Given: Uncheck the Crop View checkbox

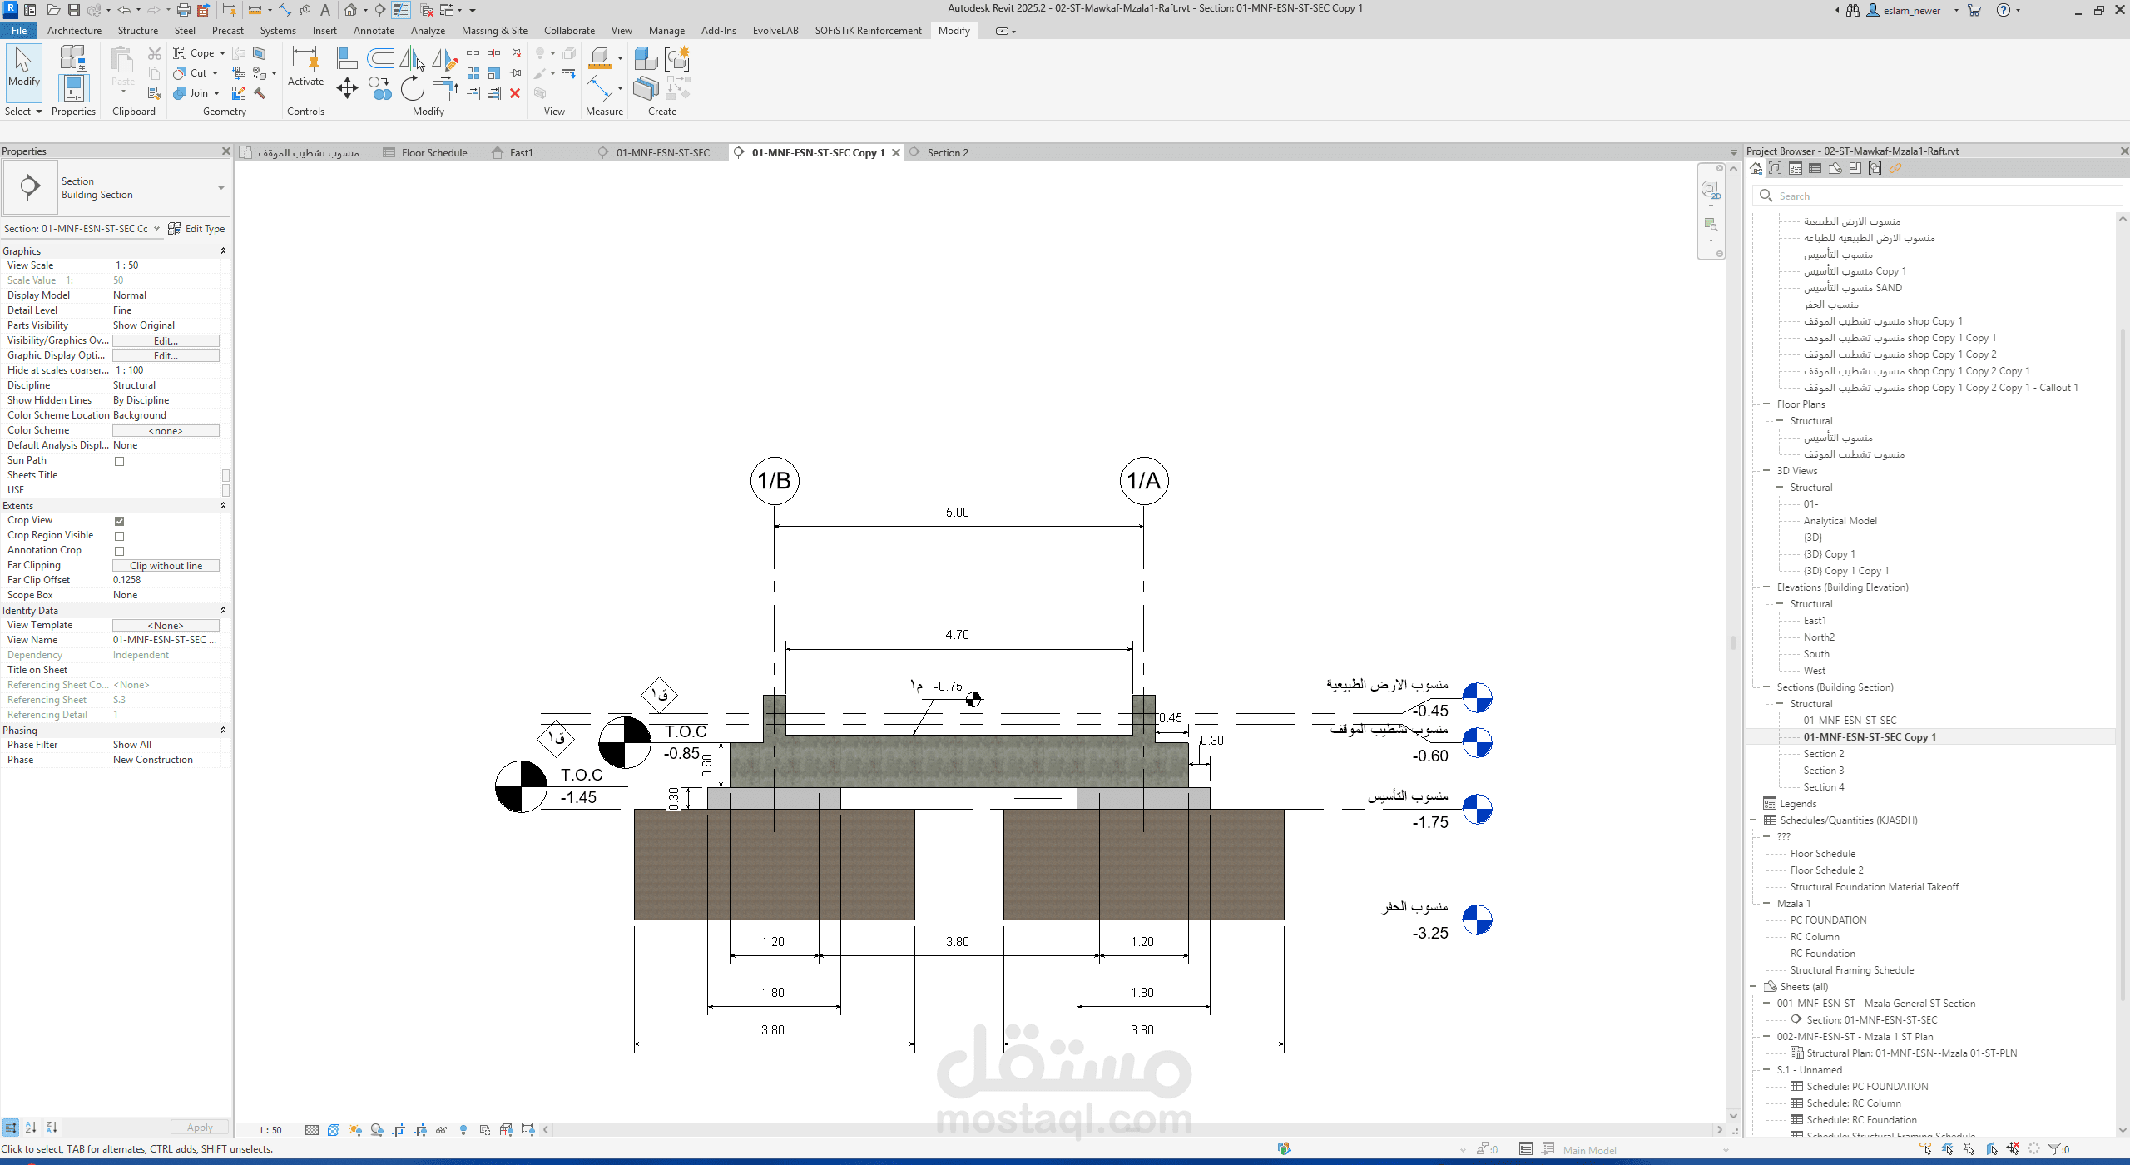Looking at the screenshot, I should (x=119, y=521).
